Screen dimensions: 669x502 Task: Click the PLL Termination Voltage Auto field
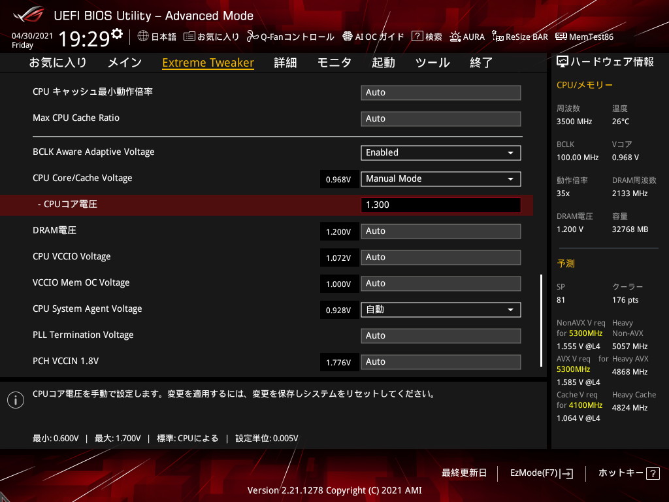(x=441, y=335)
